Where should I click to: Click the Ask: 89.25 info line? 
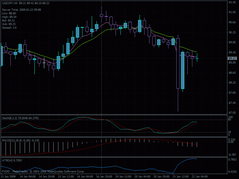(x=9, y=24)
